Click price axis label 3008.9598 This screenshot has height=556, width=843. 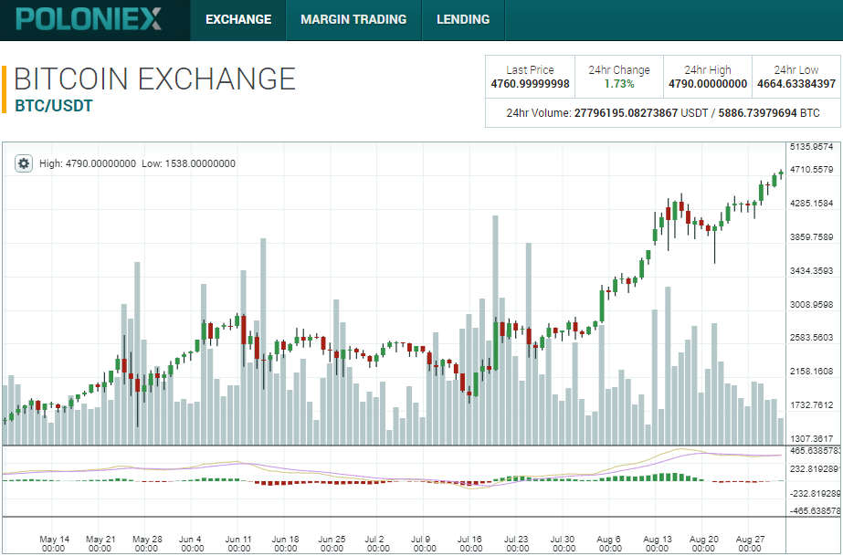click(x=811, y=305)
